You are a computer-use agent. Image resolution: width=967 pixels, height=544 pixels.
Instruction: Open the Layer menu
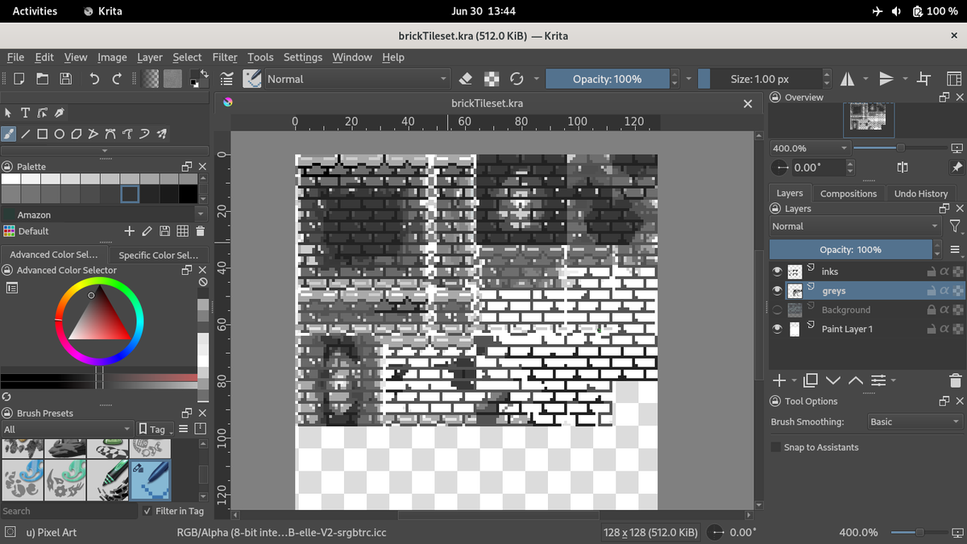[149, 57]
